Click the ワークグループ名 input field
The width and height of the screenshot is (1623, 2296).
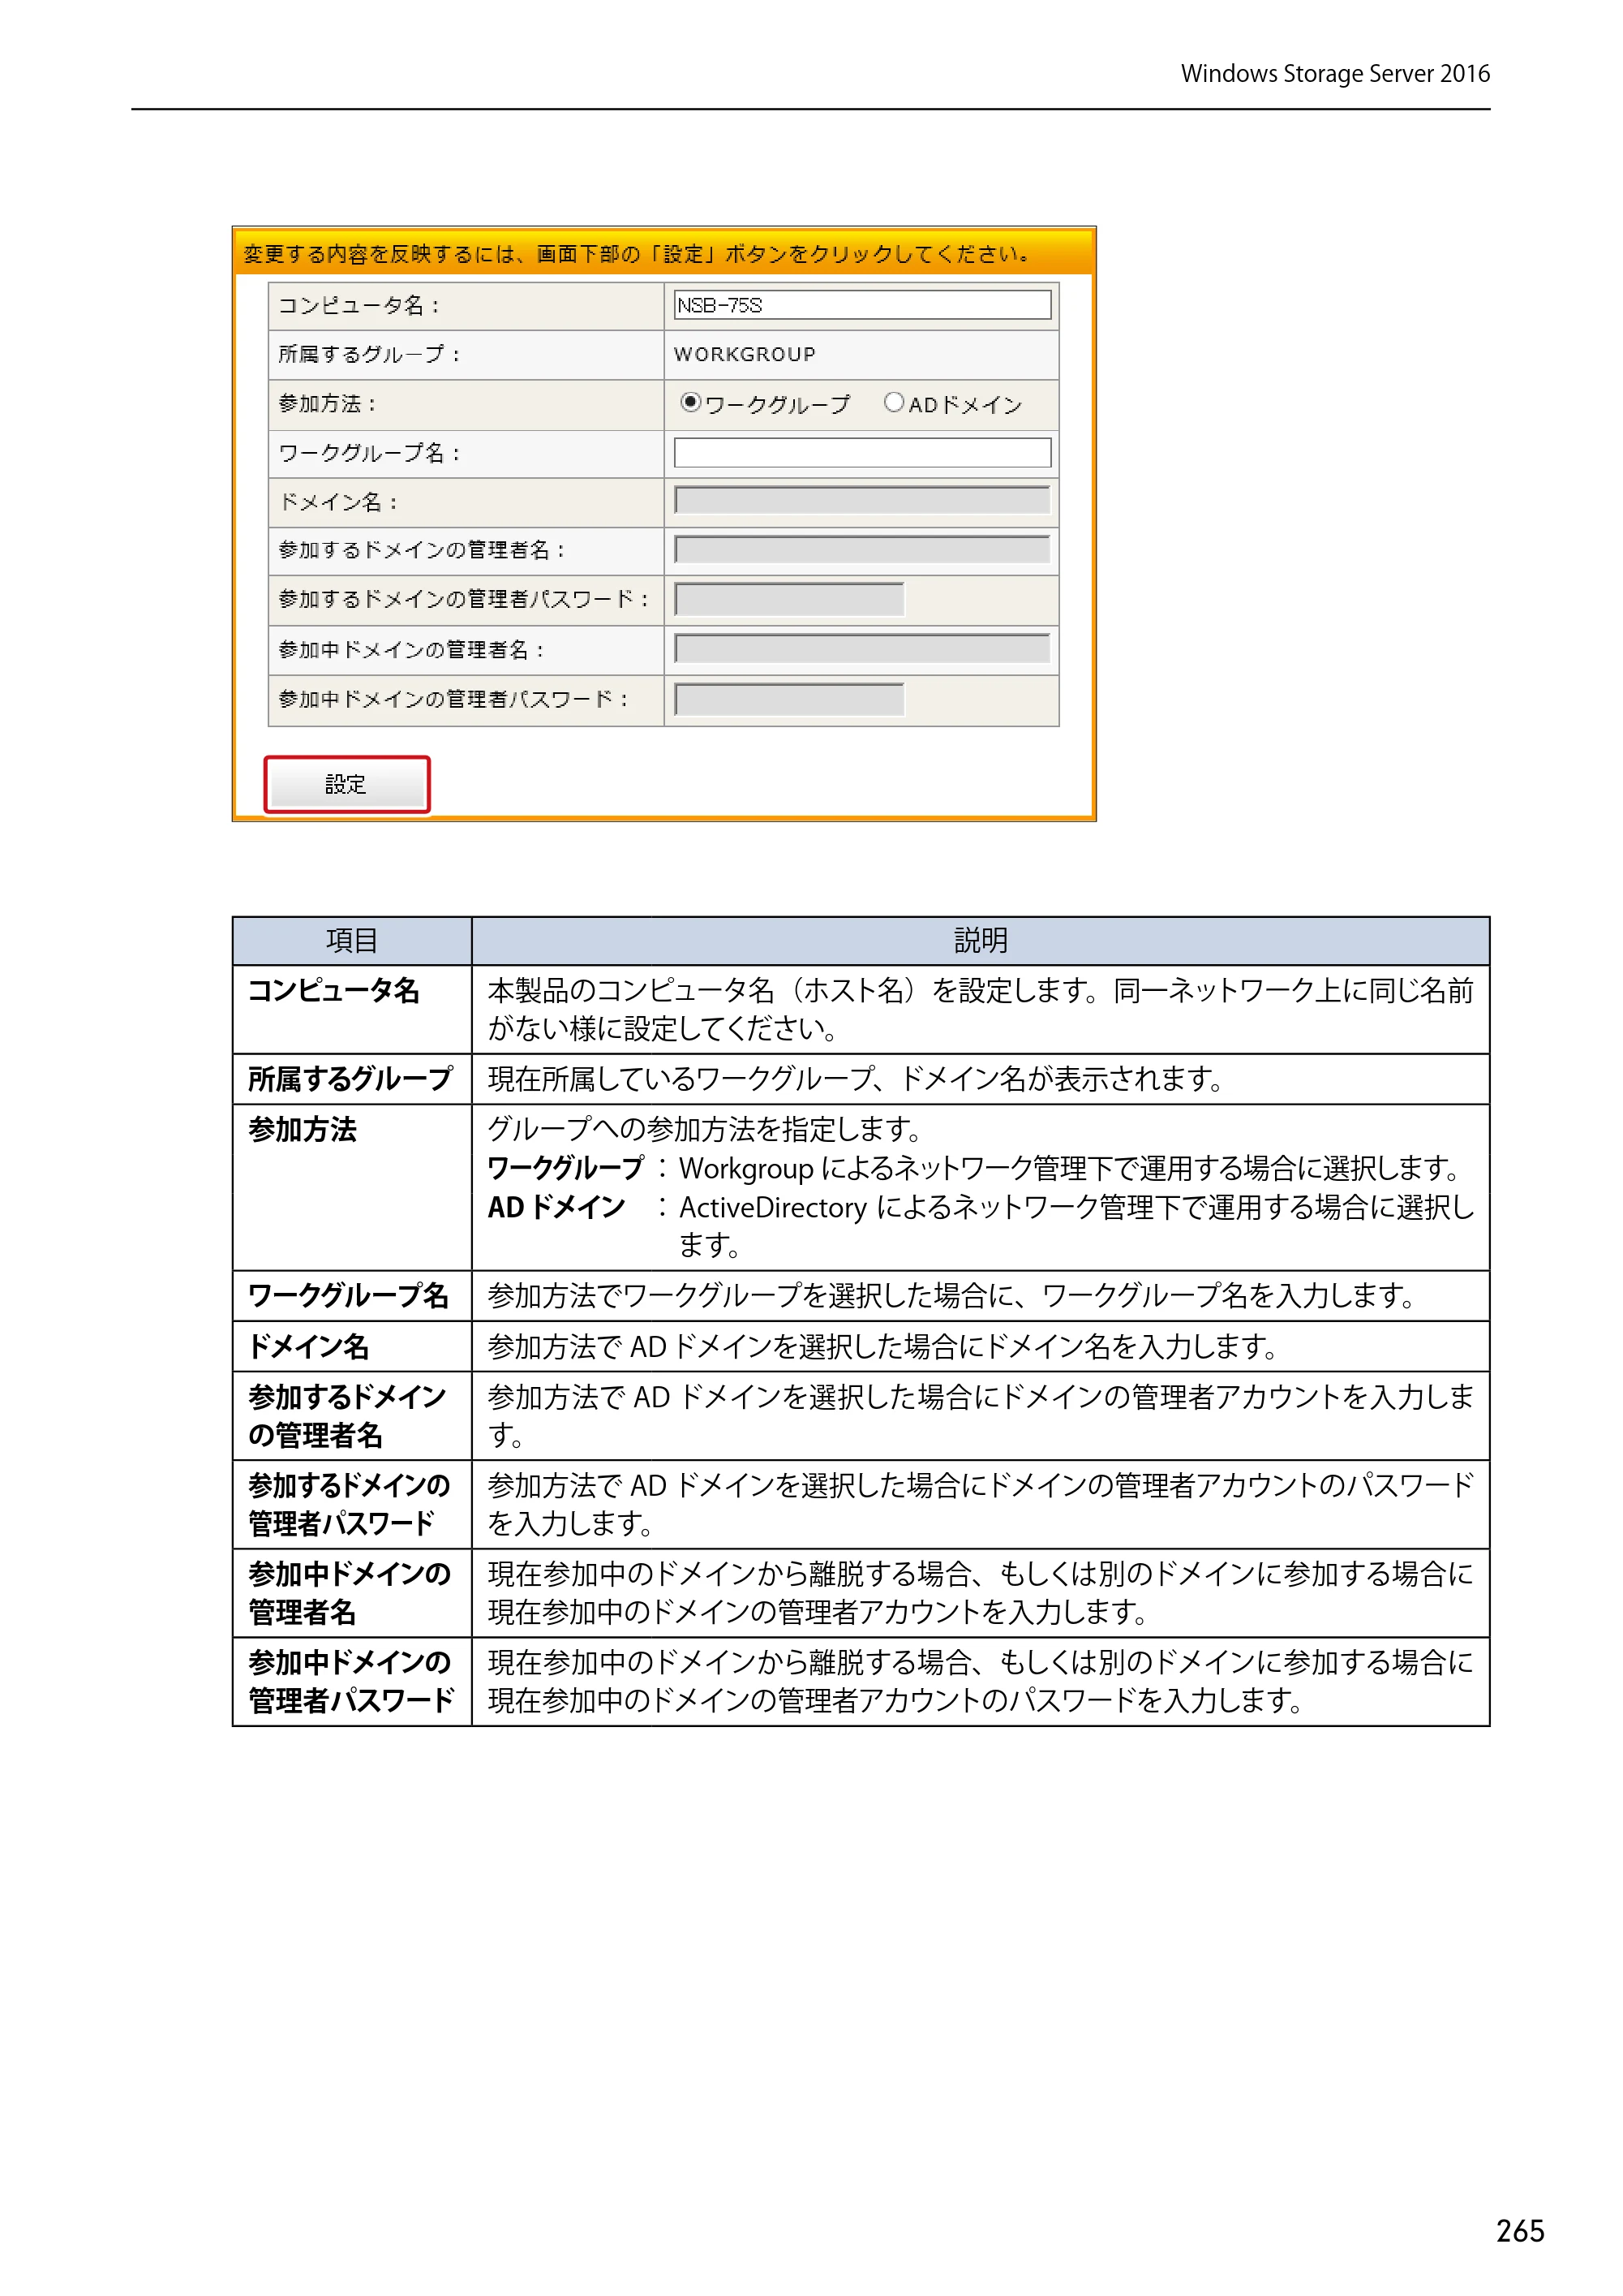862,453
